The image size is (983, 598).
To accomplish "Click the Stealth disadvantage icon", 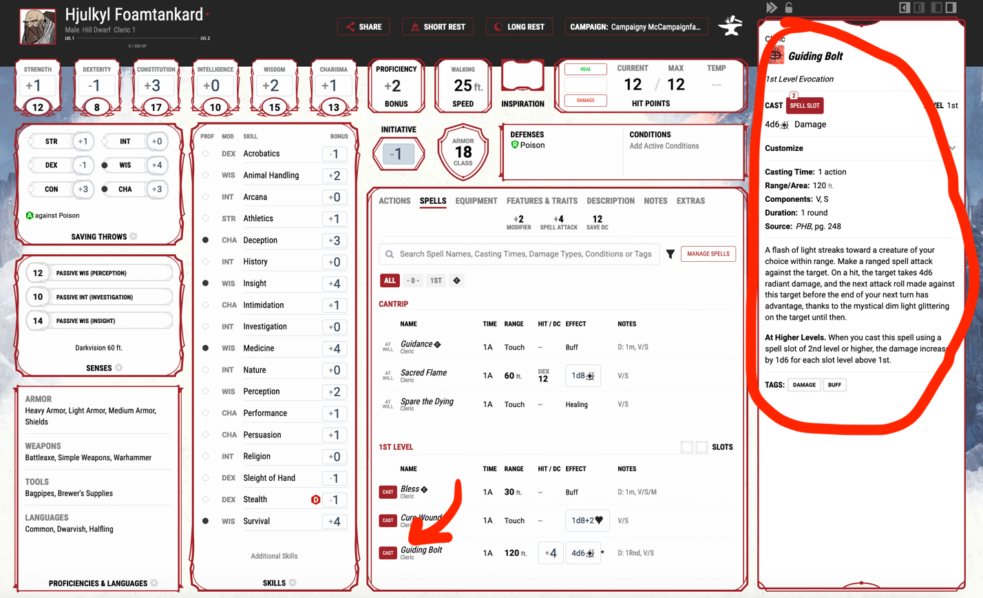I will 315,499.
